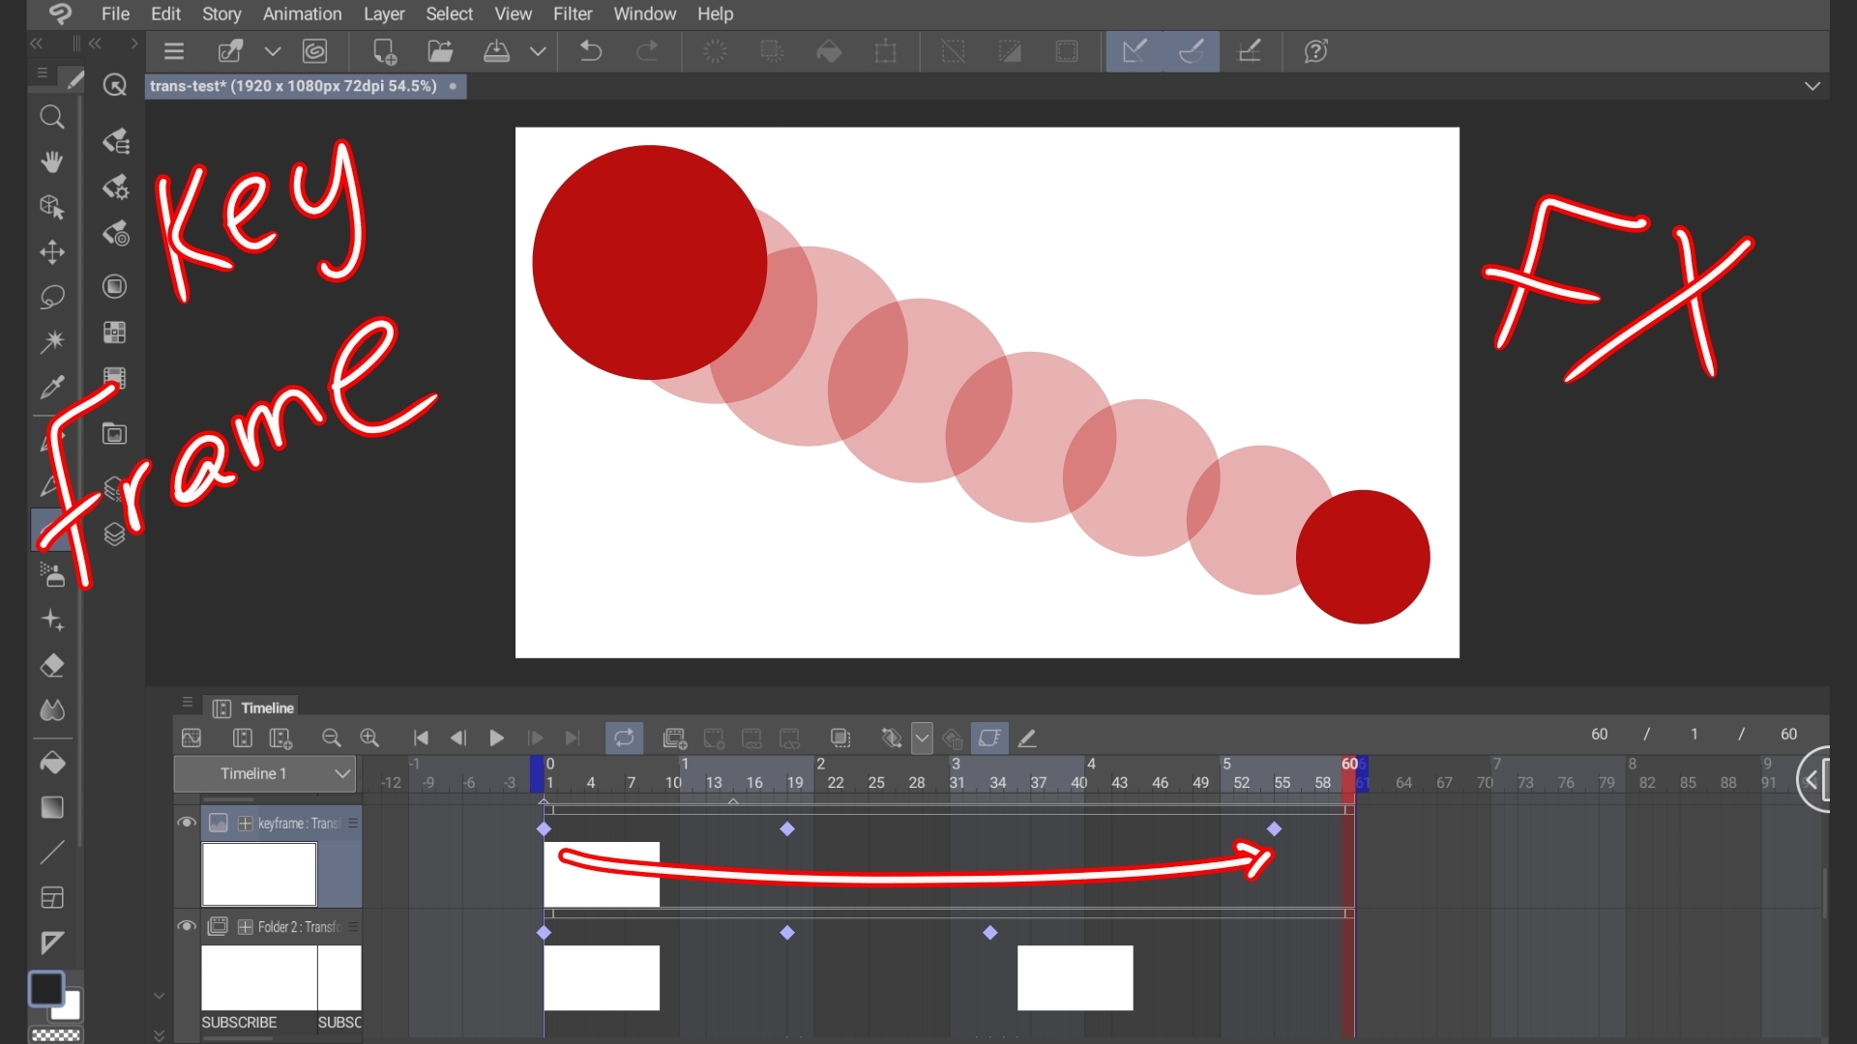Hide the keyframe Transform layer
The image size is (1857, 1044).
[x=186, y=823]
